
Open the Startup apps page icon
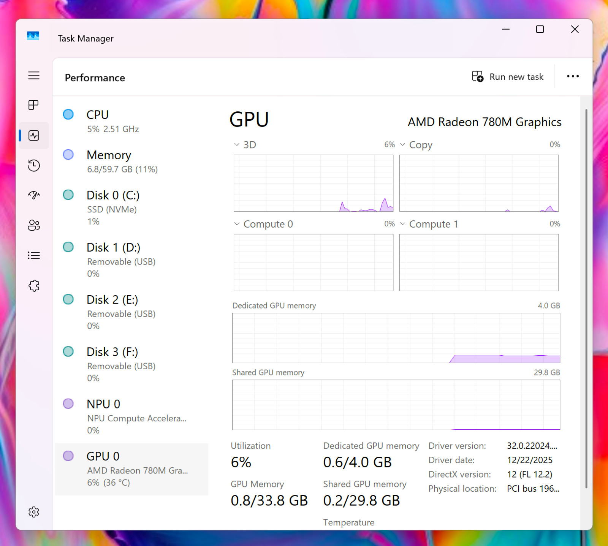coord(34,195)
